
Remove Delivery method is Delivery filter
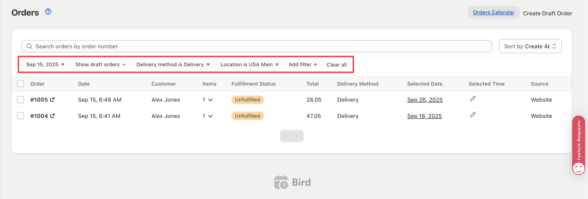point(208,65)
